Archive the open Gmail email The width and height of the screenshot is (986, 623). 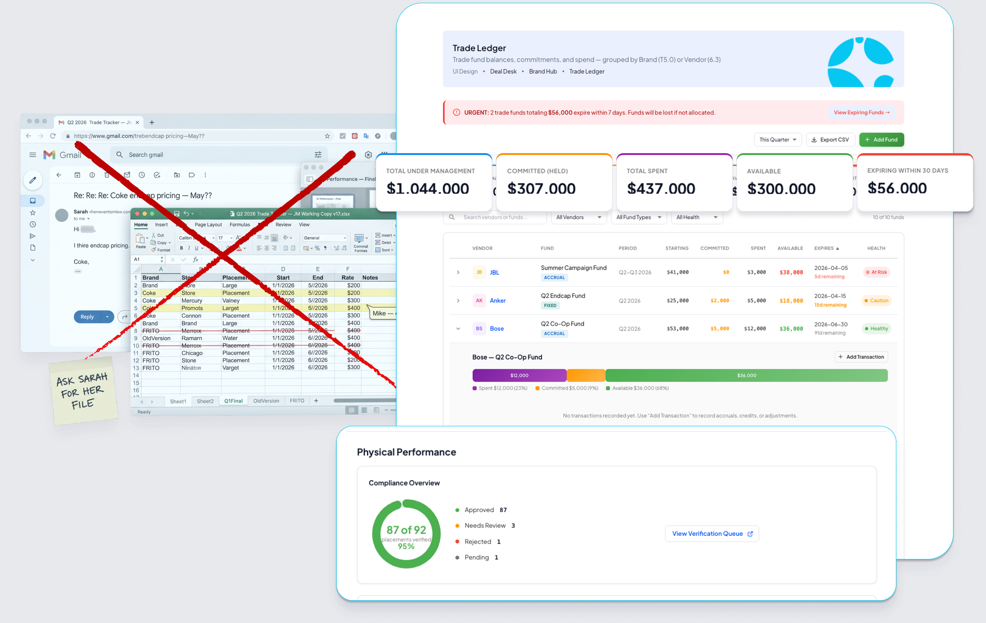click(77, 175)
